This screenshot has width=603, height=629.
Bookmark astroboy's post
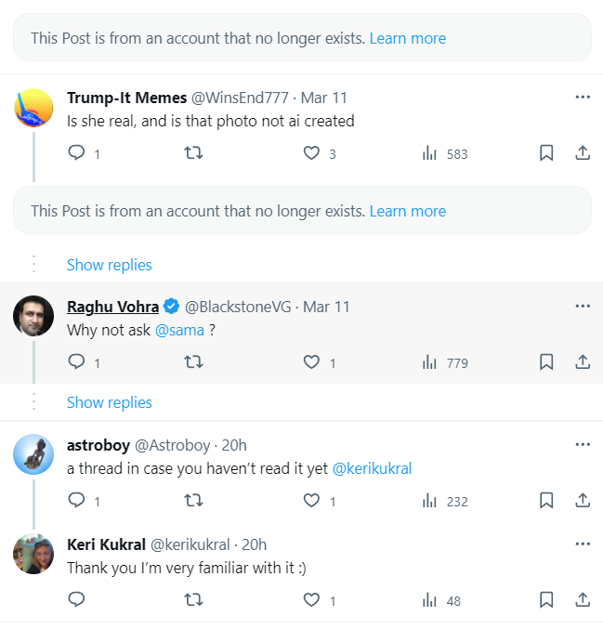546,501
